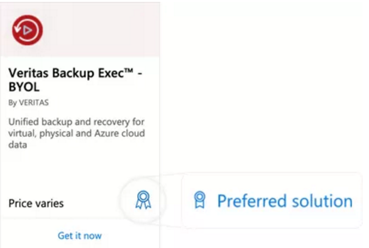Open the Get it now link
Screen dimensions: 369x248
coord(80,235)
